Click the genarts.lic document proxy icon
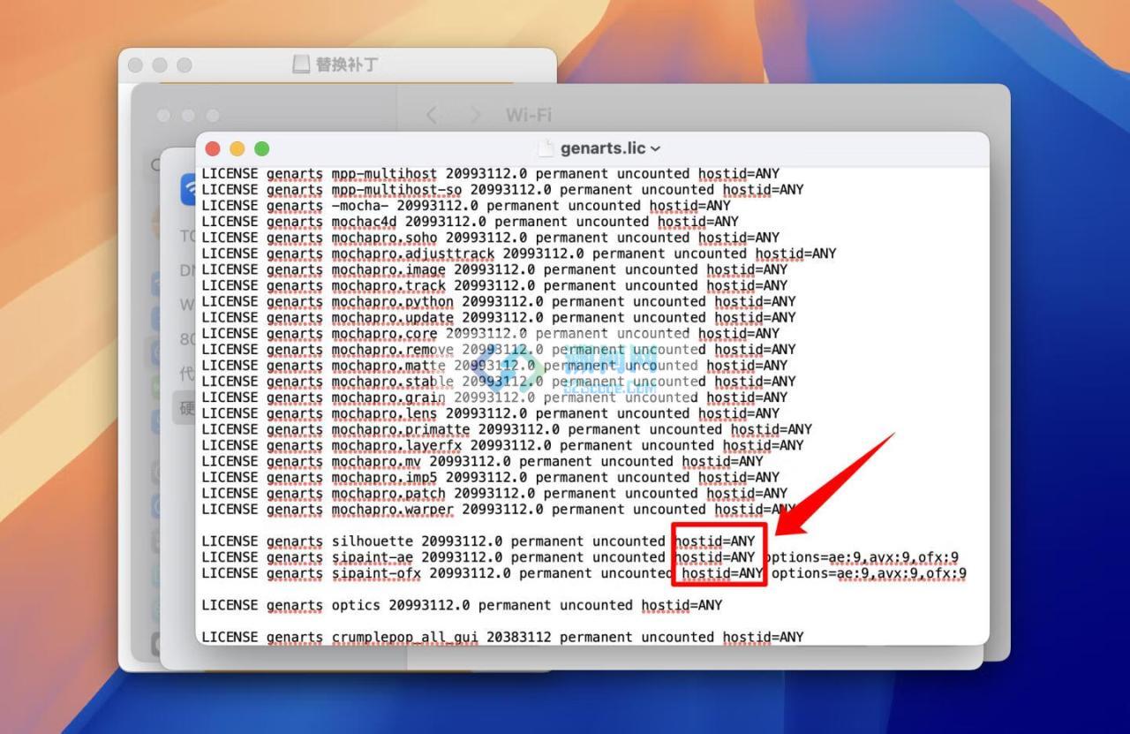 546,148
